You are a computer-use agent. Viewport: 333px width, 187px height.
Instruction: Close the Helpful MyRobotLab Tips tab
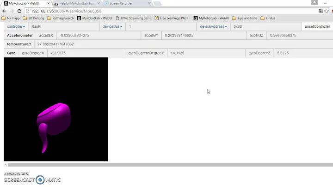(99, 3)
